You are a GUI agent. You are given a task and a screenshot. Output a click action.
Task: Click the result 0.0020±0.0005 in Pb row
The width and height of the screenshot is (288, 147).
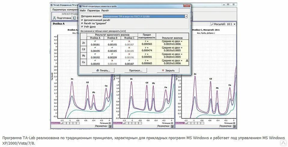point(172,57)
